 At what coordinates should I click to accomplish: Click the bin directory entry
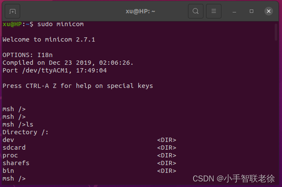(8, 171)
